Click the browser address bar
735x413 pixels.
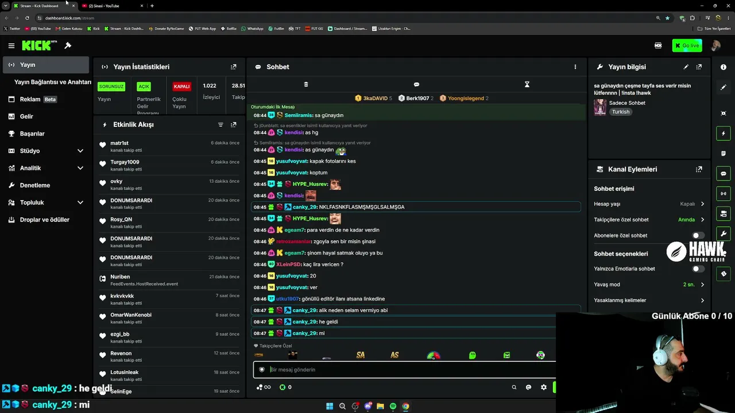click(x=345, y=18)
